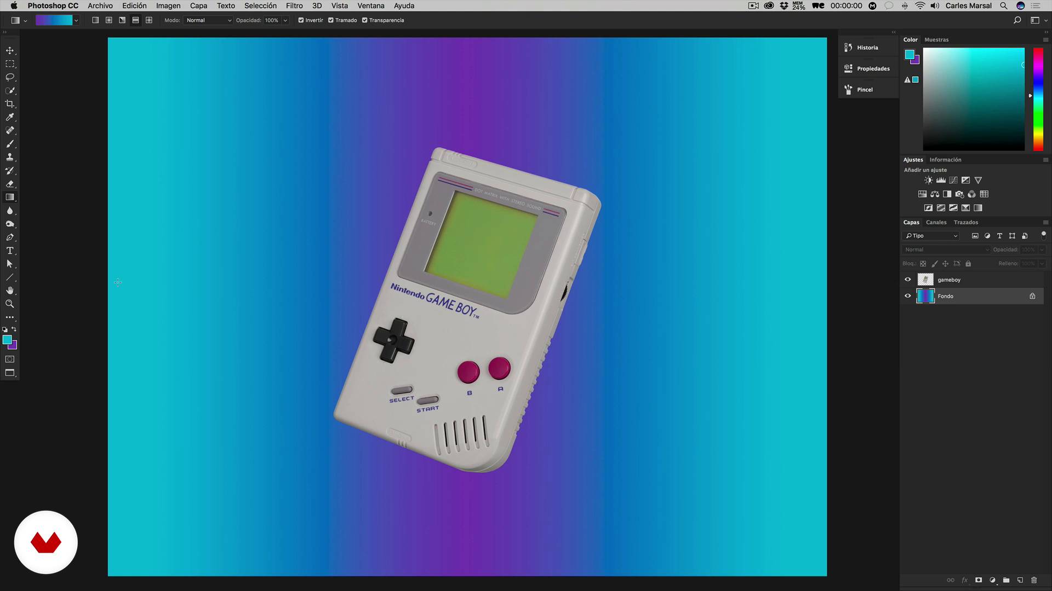Toggle layer filter switch
Image resolution: width=1052 pixels, height=591 pixels.
tap(1043, 235)
